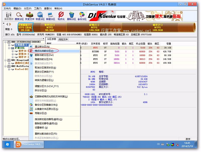The height and width of the screenshot is (152, 201).
Task: Click the 保存更改 (Save Changes) toolbar icon
Action: click(x=8, y=16)
